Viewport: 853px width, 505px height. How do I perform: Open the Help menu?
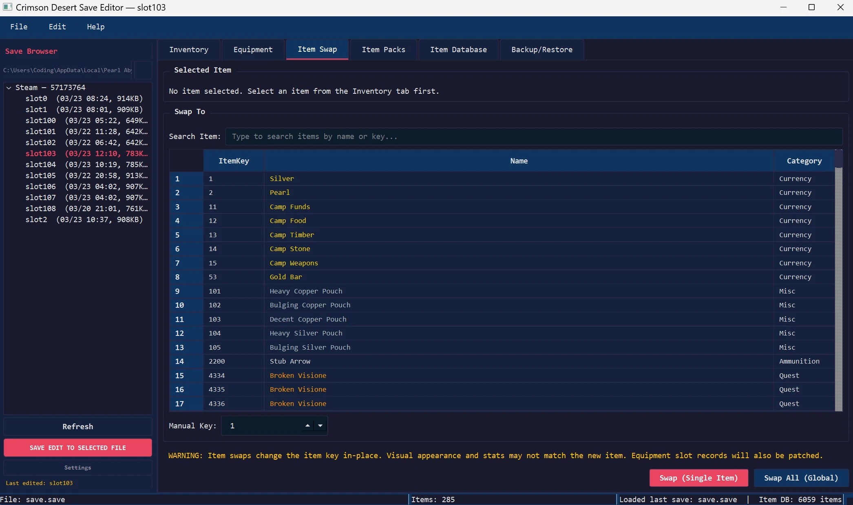(95, 27)
